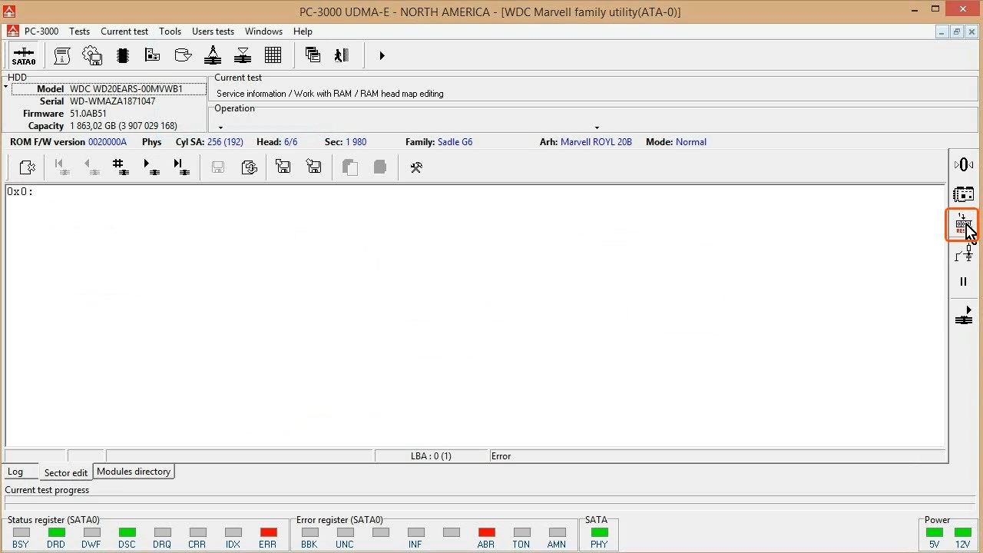The width and height of the screenshot is (983, 553).
Task: Click the Family value Sadle G6
Action: (x=455, y=142)
